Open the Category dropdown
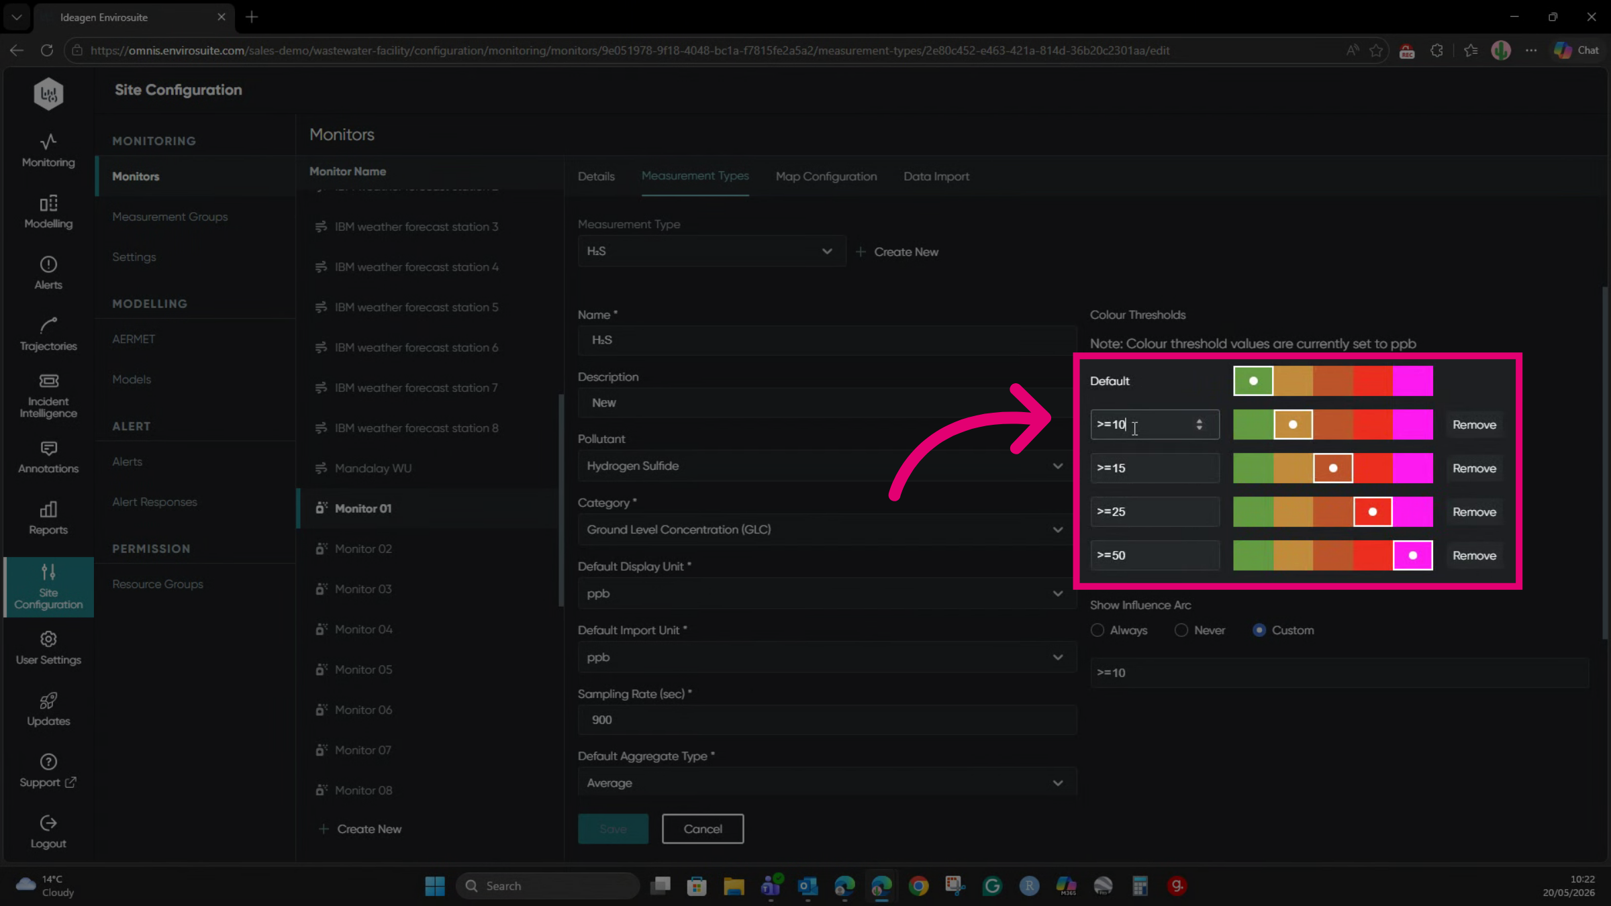 coord(827,530)
